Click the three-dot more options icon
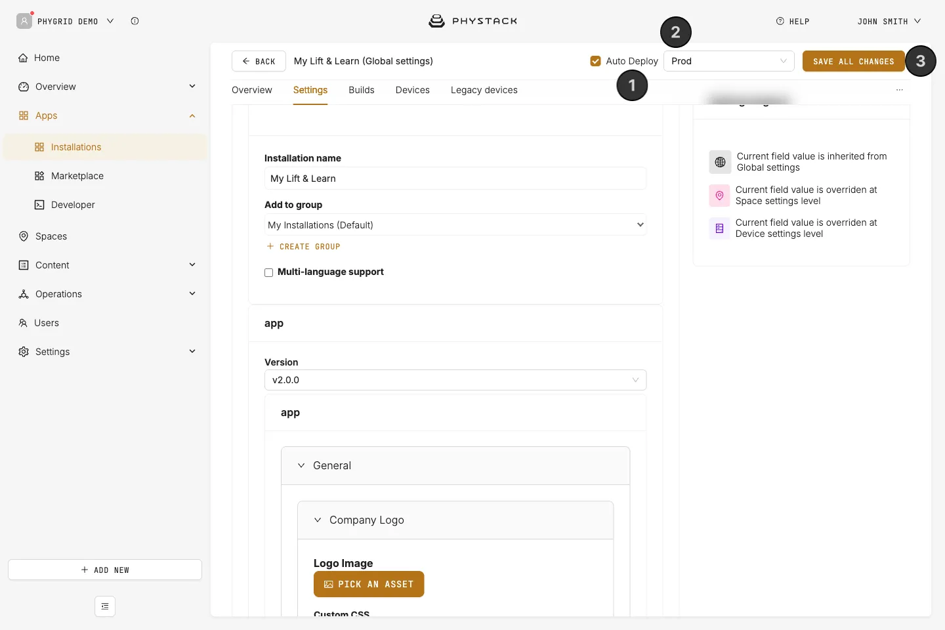The image size is (945, 630). [900, 90]
